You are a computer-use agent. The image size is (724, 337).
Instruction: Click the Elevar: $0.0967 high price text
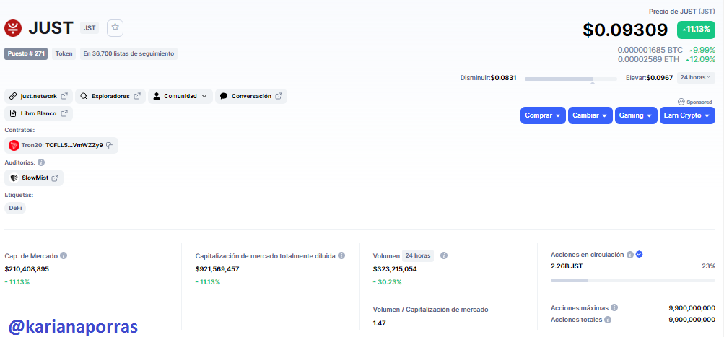tap(649, 78)
